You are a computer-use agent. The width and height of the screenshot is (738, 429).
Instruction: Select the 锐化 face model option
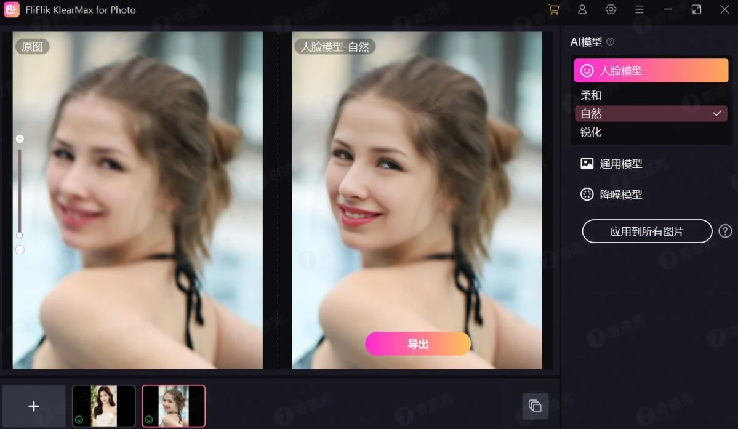tap(592, 132)
